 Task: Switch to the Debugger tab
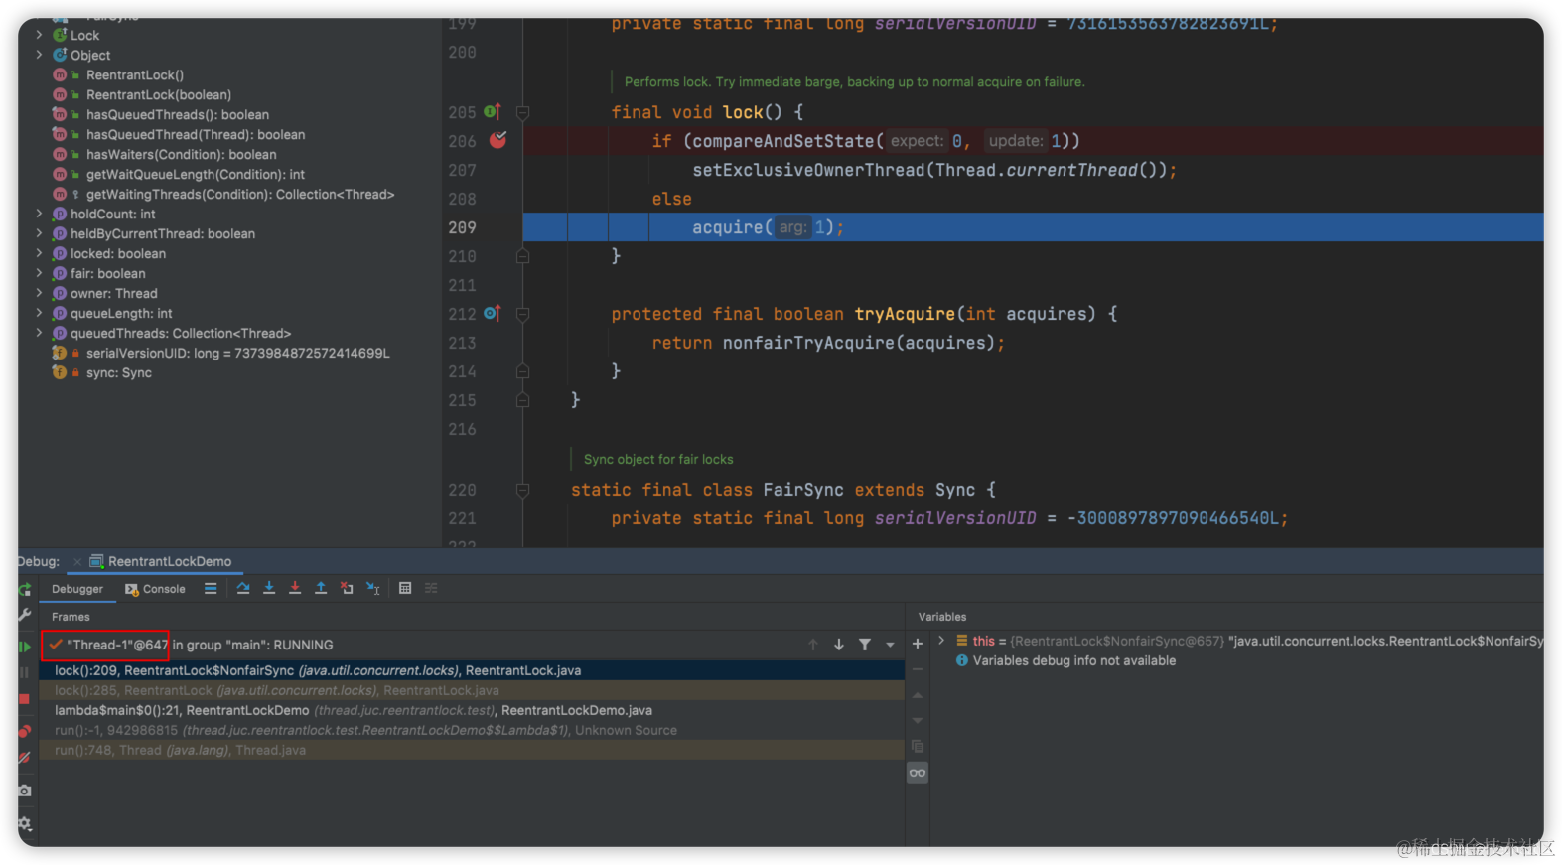pyautogui.click(x=76, y=589)
